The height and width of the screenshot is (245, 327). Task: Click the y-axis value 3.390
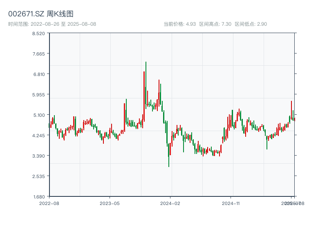[38, 156]
